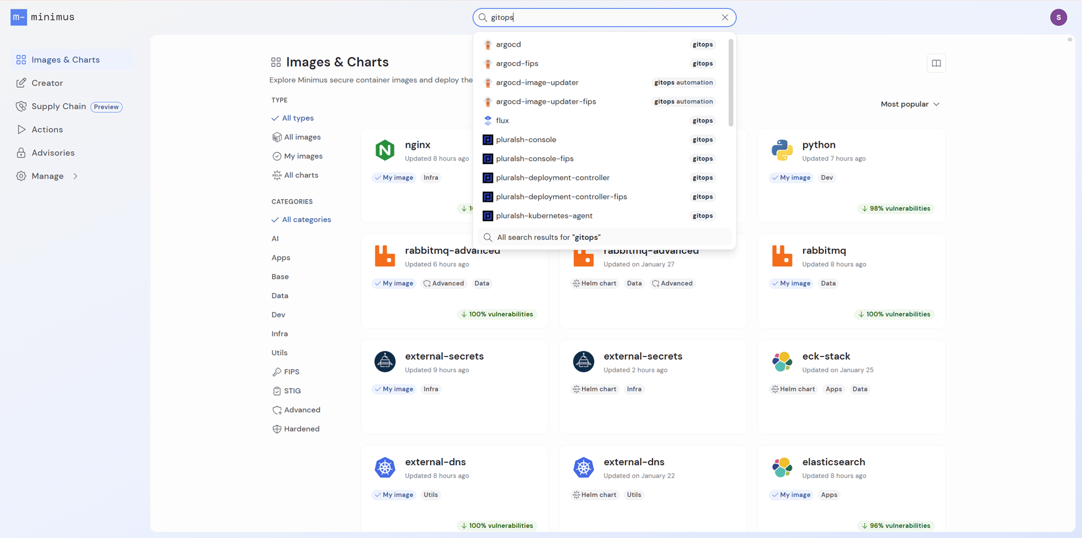Filter by All charts type
The image size is (1082, 538).
pyautogui.click(x=295, y=175)
